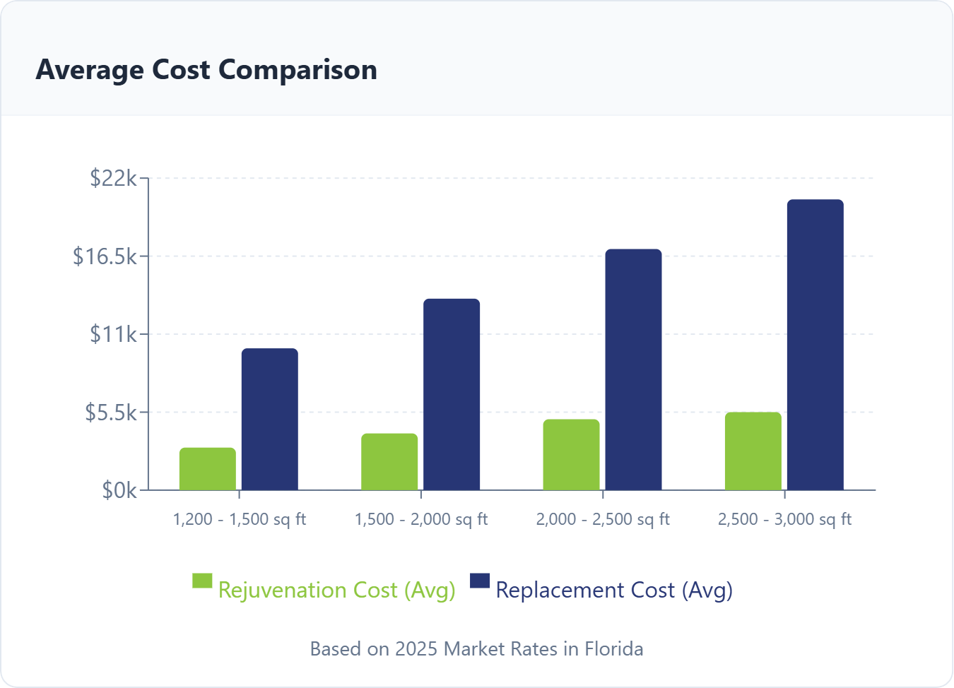The image size is (954, 688).
Task: Expand details for the 1,200 - 1,500 sq ft category
Action: 240,519
